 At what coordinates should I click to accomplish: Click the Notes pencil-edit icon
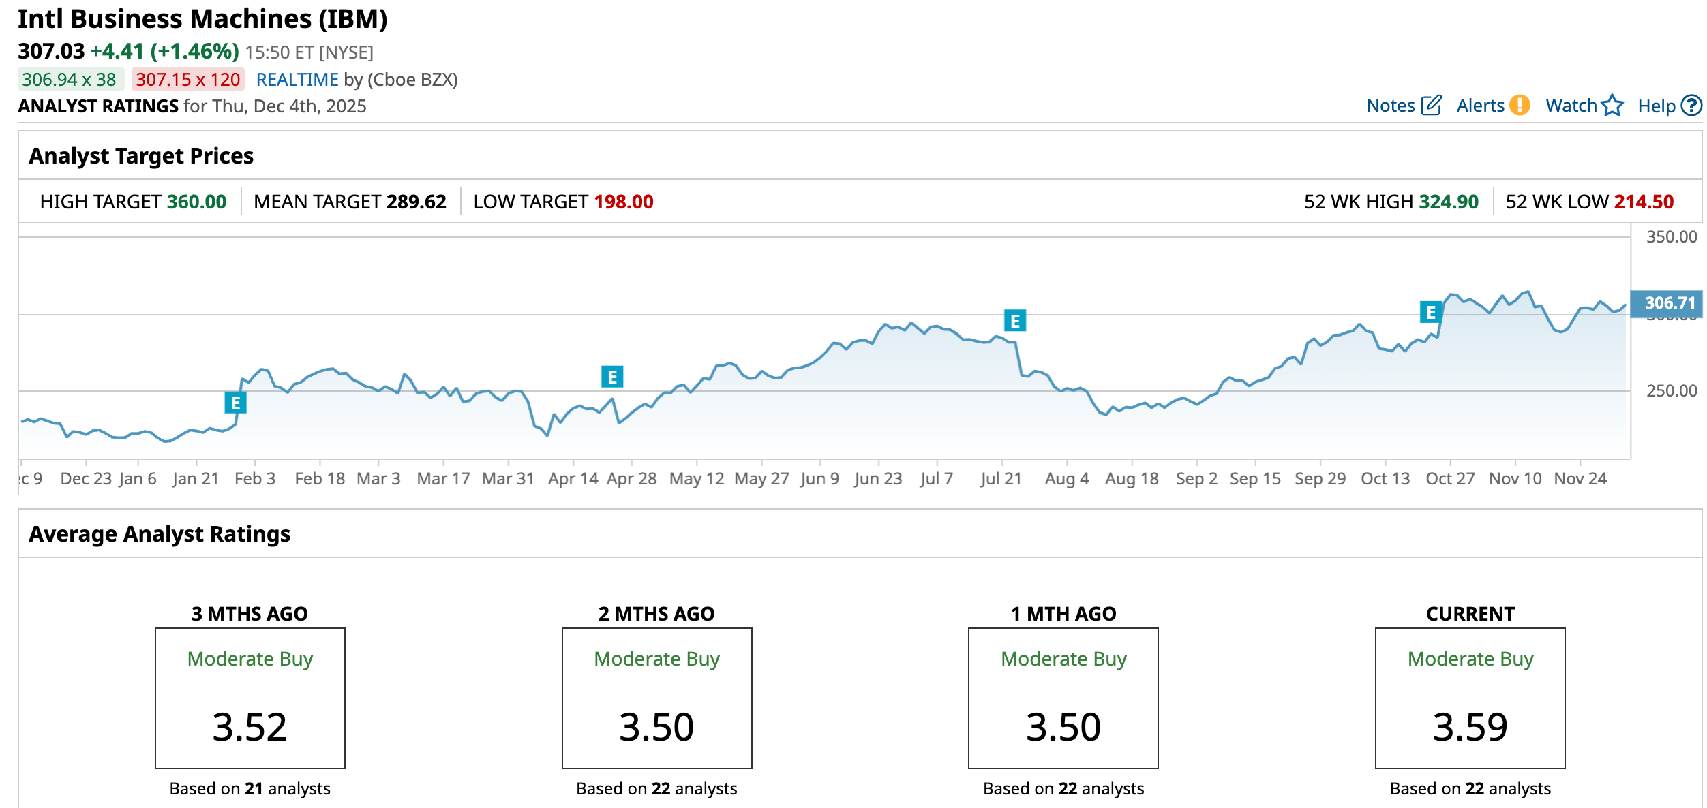pyautogui.click(x=1431, y=106)
